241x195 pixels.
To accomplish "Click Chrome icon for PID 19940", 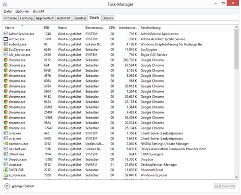I will click(6, 128).
